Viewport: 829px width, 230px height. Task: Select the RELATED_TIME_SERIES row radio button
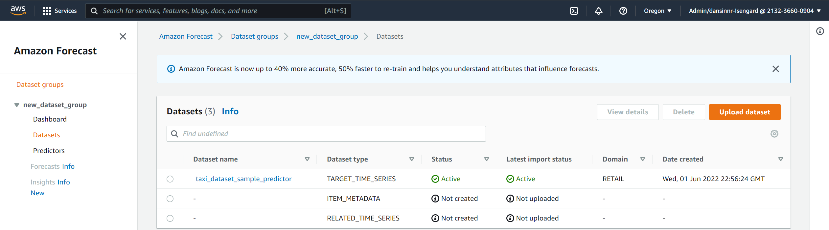tap(170, 218)
